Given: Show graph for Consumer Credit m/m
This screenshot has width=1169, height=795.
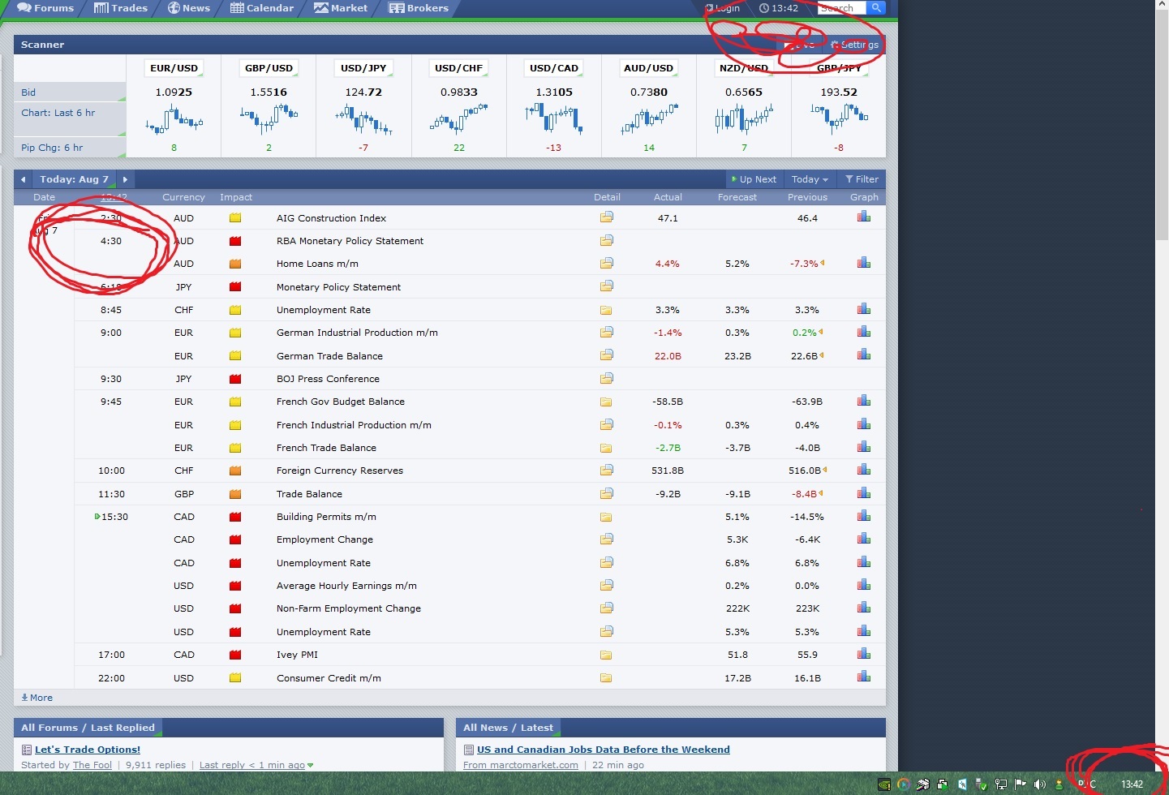Looking at the screenshot, I should click(864, 677).
